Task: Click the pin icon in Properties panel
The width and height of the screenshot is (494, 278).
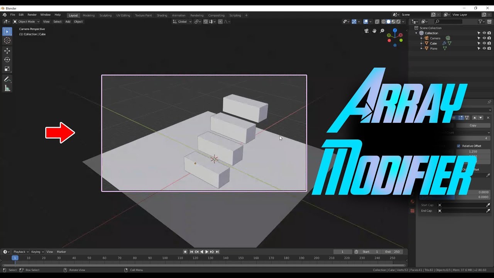Action: 489,102
